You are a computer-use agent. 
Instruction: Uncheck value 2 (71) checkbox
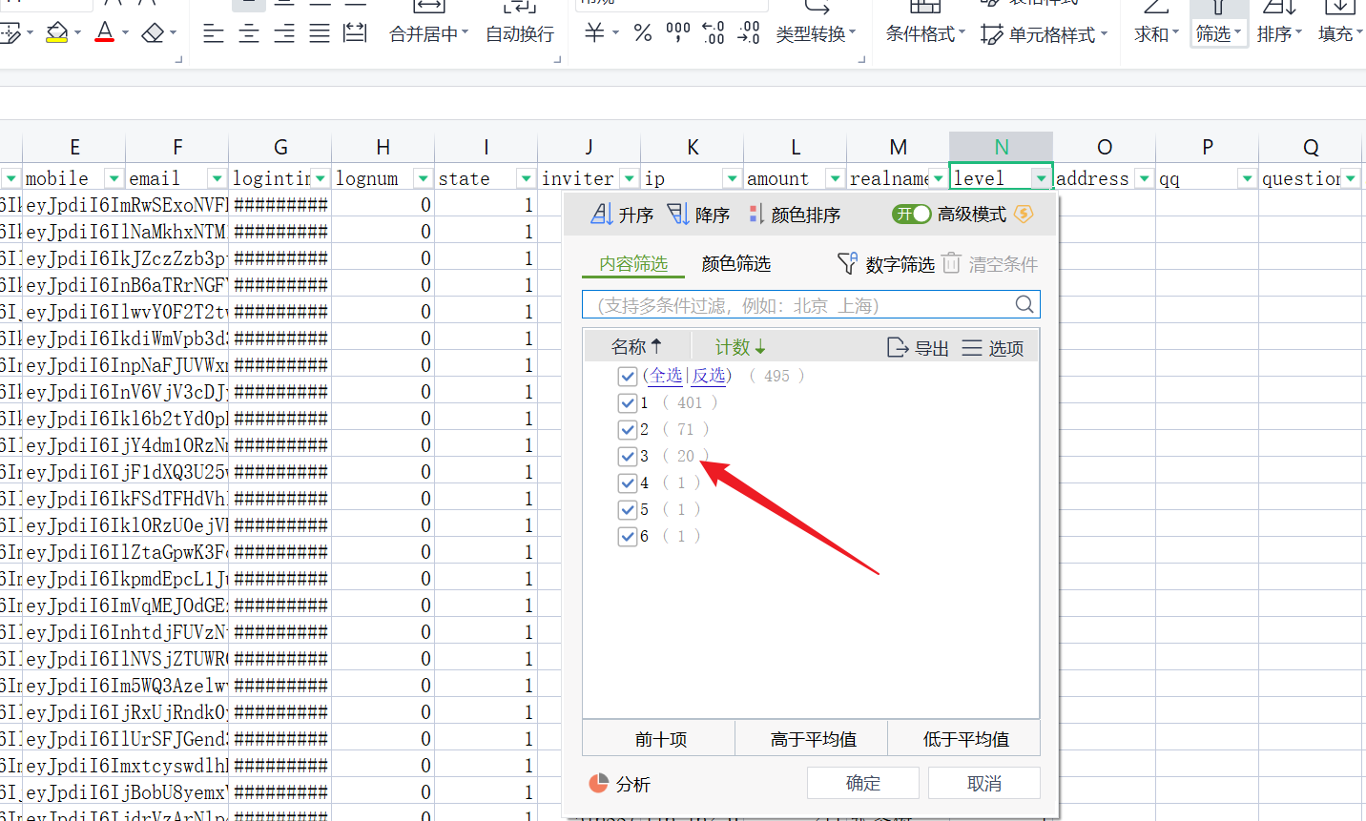point(627,429)
